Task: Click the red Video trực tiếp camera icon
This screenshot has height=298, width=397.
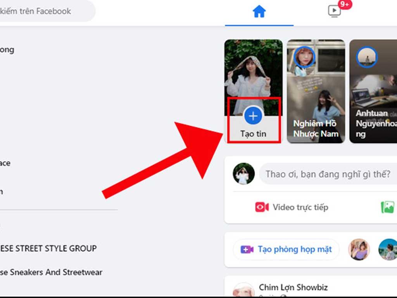Action: click(x=261, y=207)
